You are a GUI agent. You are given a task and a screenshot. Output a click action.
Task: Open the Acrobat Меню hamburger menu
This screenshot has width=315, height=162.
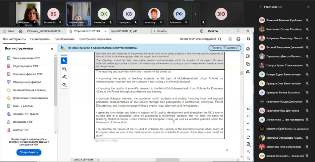click(x=9, y=31)
